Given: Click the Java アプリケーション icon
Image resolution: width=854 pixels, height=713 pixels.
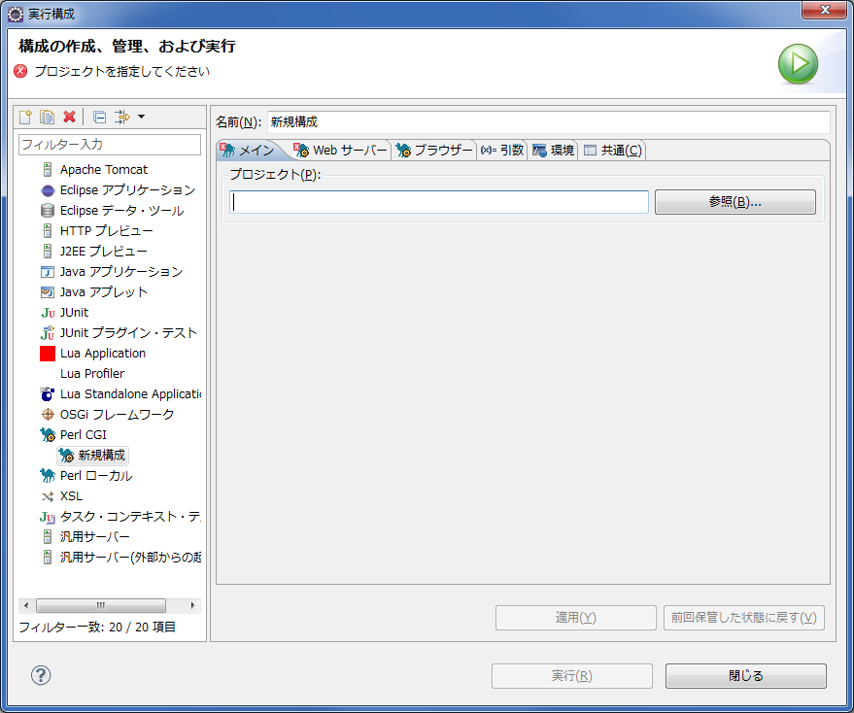Looking at the screenshot, I should (48, 272).
